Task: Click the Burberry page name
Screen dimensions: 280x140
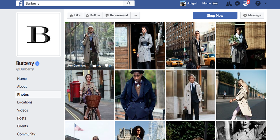Action: click(25, 63)
